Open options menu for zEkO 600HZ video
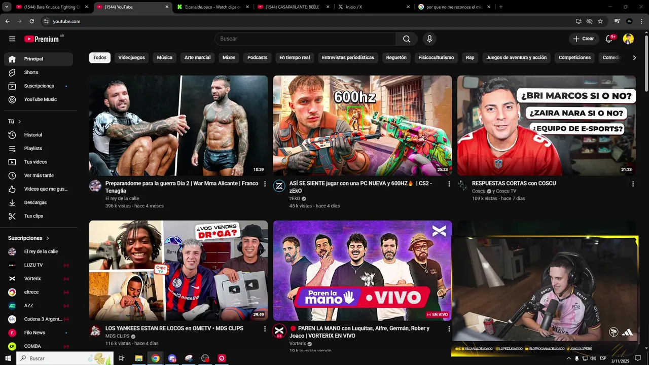This screenshot has height=365, width=649. 449,184
